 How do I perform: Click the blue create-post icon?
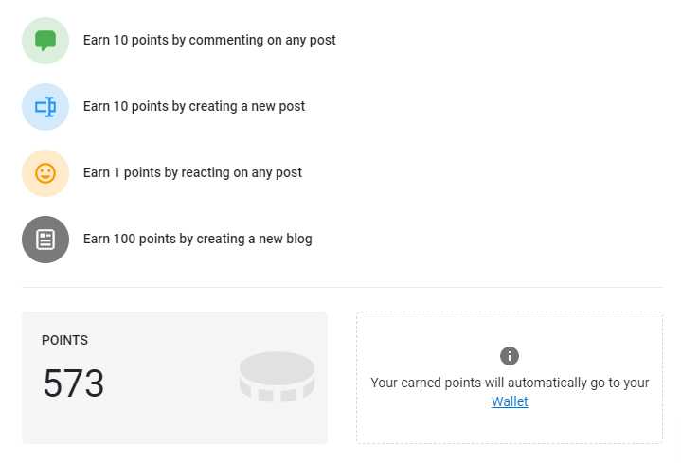[45, 107]
